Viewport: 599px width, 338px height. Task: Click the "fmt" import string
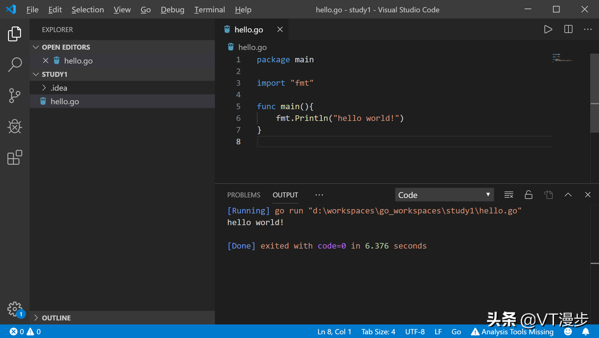(x=302, y=83)
